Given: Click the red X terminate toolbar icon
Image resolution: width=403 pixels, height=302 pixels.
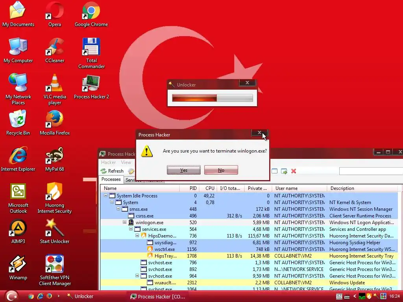Looking at the screenshot, I should point(294,171).
